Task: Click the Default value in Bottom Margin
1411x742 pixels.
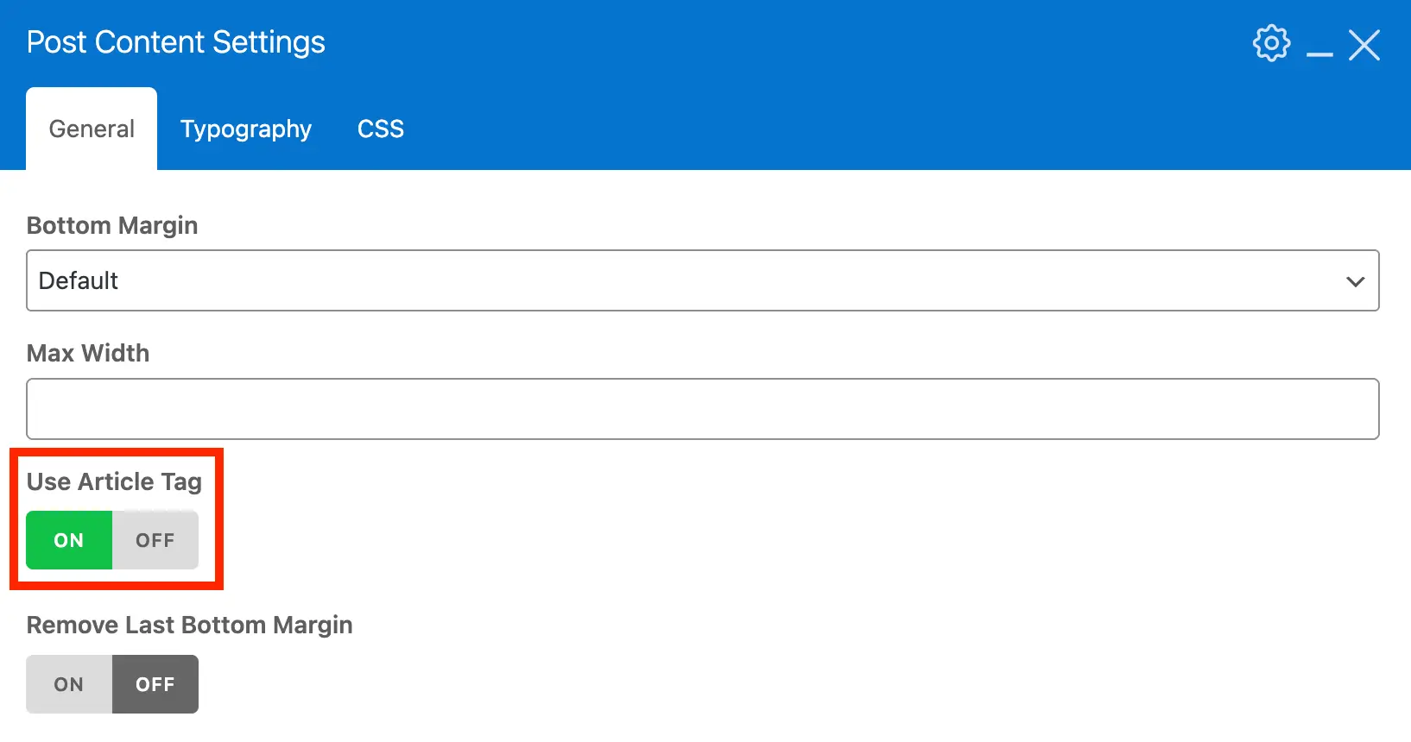Action: coord(78,280)
